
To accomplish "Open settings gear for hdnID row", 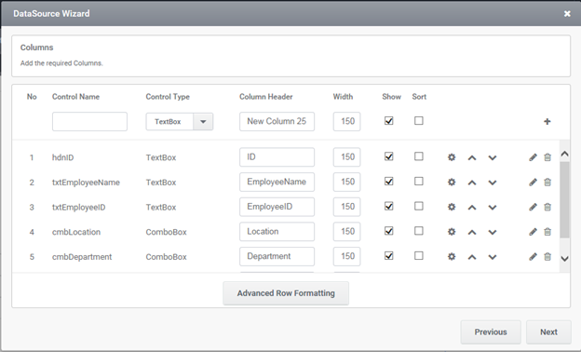I will coord(452,157).
